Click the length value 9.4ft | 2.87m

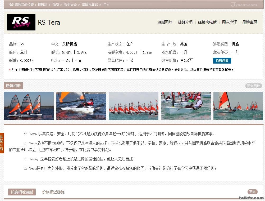point(74,52)
